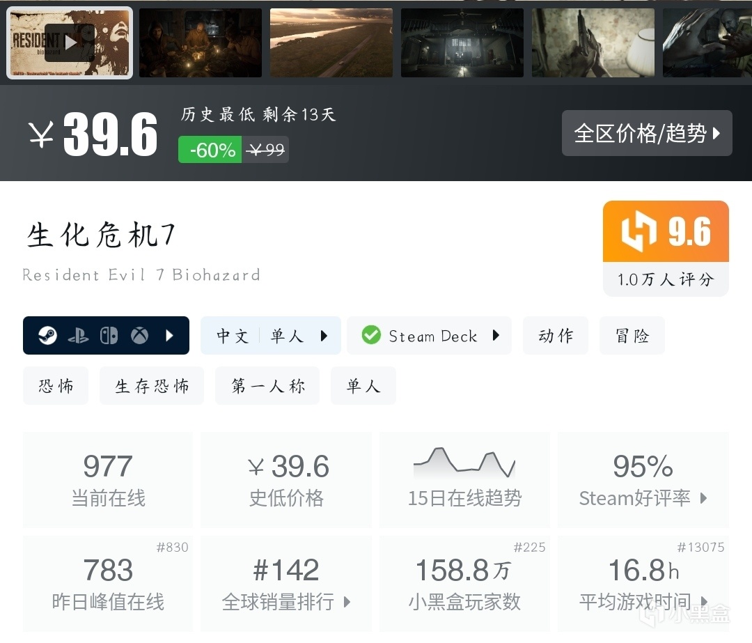Click the 史低价格 ¥39.6 stat card
Screen dimensions: 752x643
coord(286,480)
